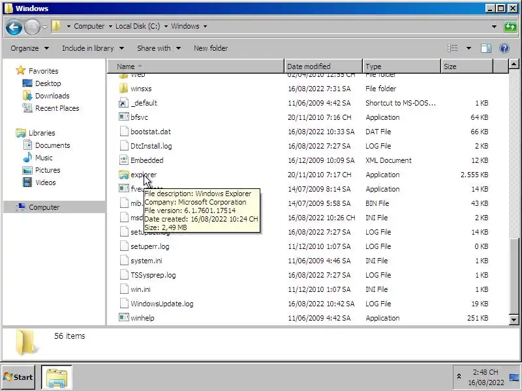Open the More view options dropdown

pos(468,48)
